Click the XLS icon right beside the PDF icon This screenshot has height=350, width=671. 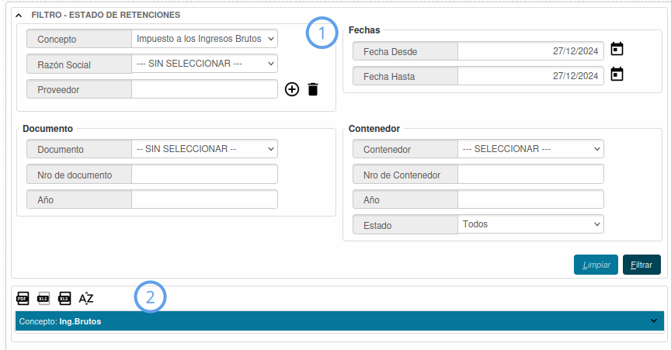tap(43, 299)
